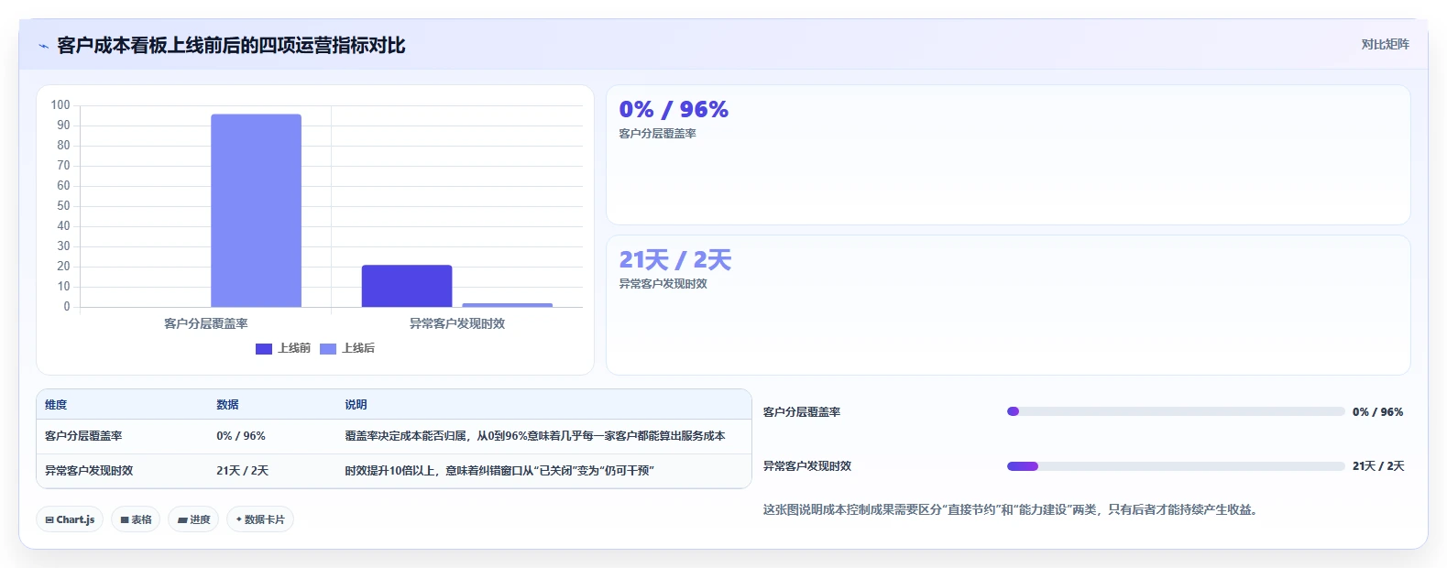The image size is (1447, 568).
Task: Click the 维度 column header
Action: click(x=56, y=405)
